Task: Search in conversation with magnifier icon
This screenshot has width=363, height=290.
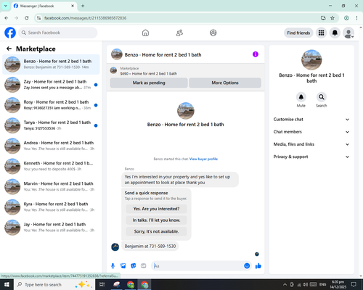Action: [x=322, y=97]
